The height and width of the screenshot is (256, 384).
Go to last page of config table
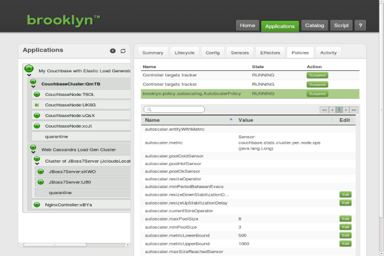click(x=354, y=110)
